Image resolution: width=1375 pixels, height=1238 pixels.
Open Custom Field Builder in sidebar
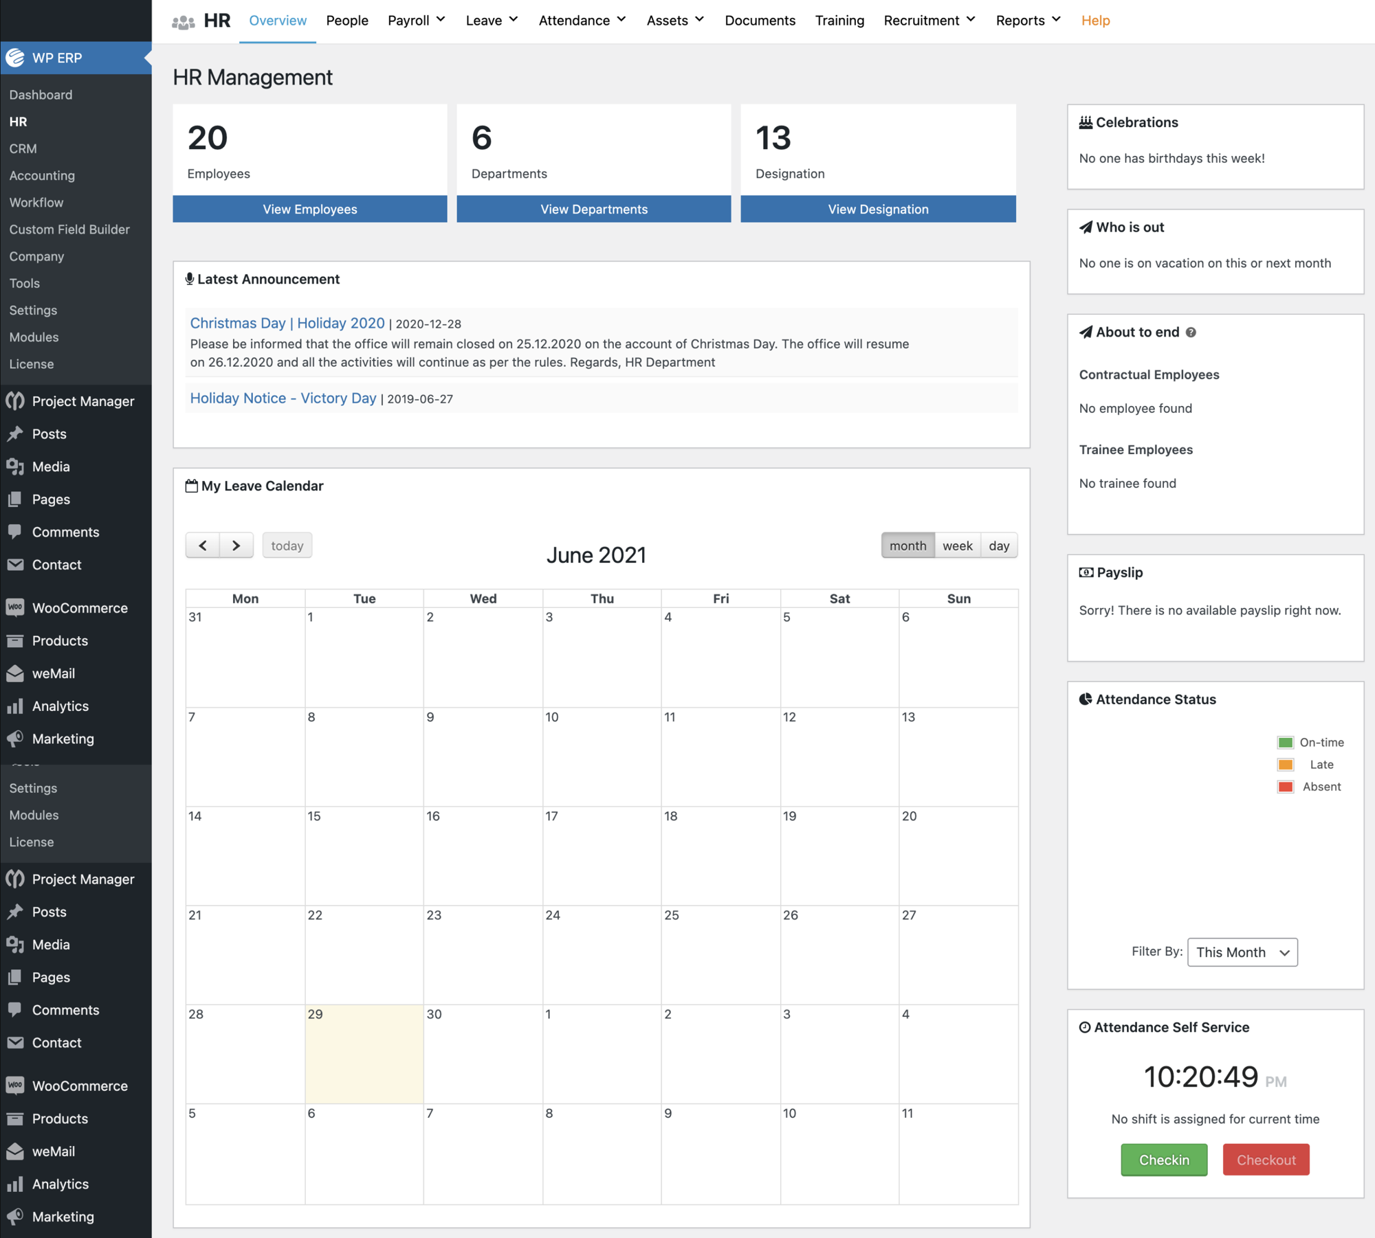click(69, 229)
